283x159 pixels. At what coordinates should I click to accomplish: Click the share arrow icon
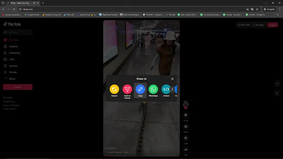coord(185,149)
